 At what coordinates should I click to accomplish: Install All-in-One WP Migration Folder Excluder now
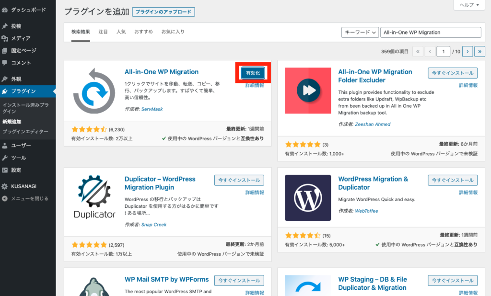tap(453, 73)
